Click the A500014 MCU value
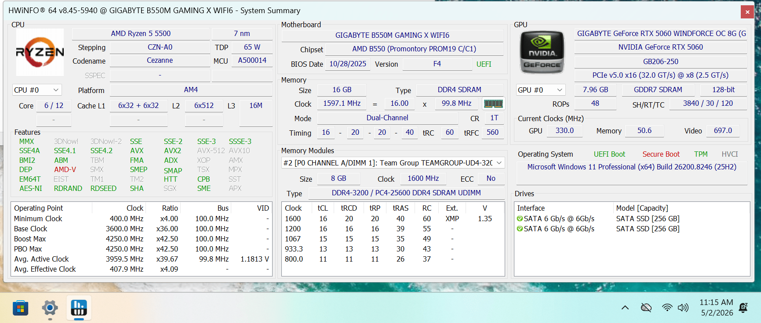761x323 pixels. point(252,61)
